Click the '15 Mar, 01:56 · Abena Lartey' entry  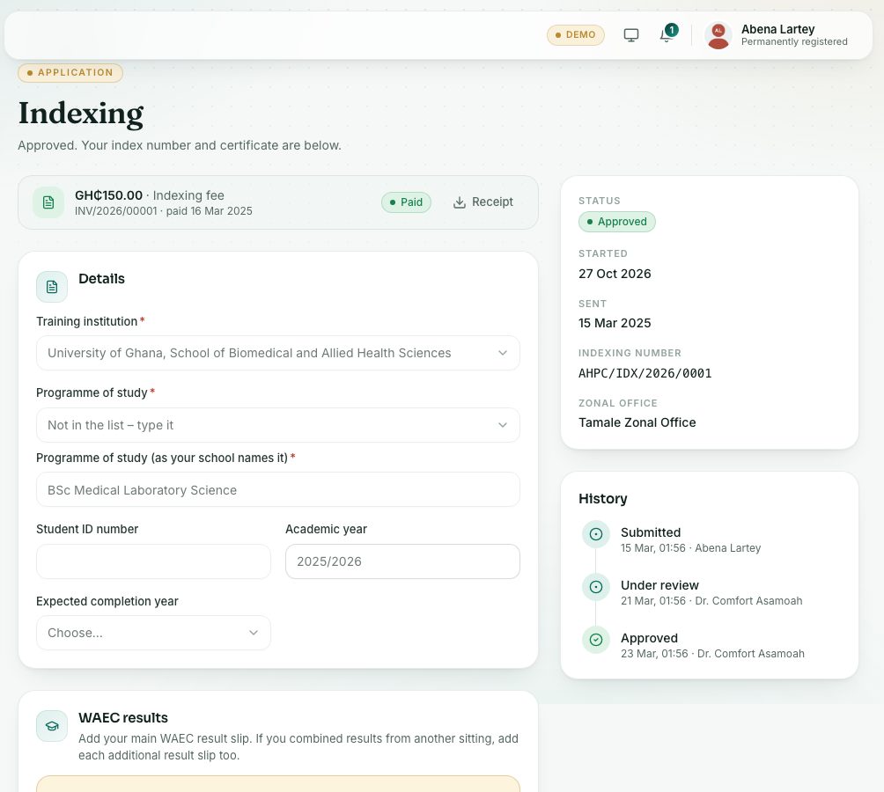[x=690, y=548]
